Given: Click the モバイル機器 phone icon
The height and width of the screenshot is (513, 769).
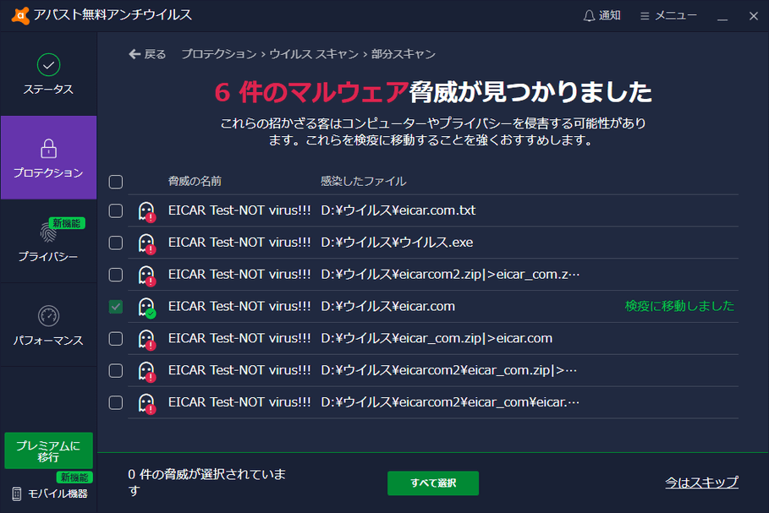Looking at the screenshot, I should 17,494.
